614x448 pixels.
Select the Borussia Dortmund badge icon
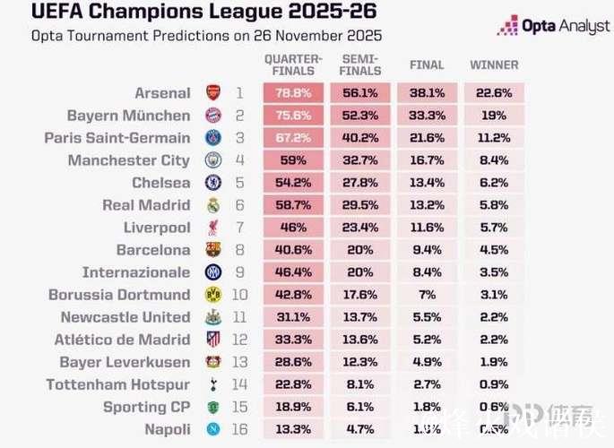click(x=212, y=295)
